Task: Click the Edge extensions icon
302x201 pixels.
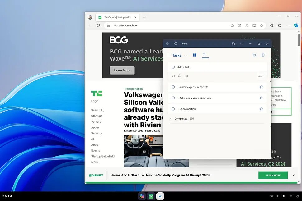Action: click(271, 25)
